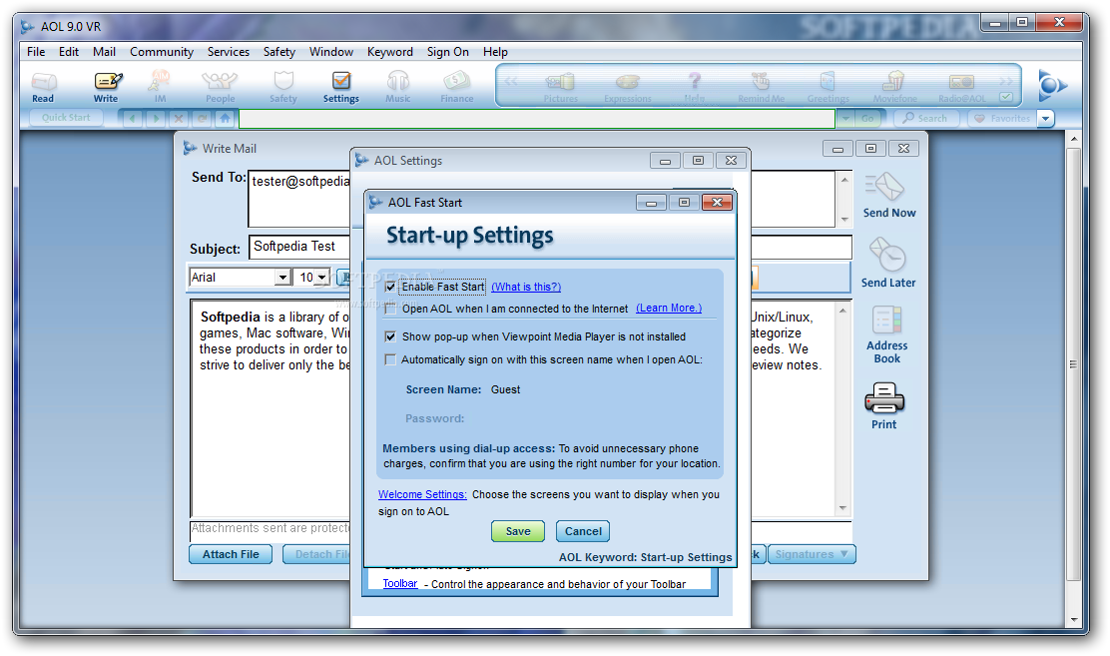Expand the address bar history dropdown
Viewport: 1110px width, 656px height.
[x=844, y=118]
